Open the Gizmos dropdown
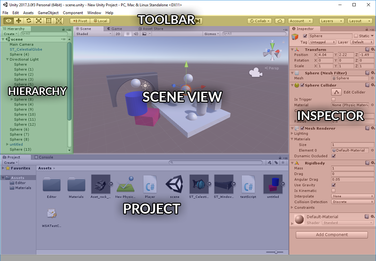The image size is (376, 261). coord(211,34)
